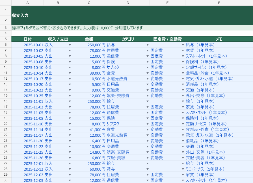
Task: Select row 3 header
Action: pos(6,28)
